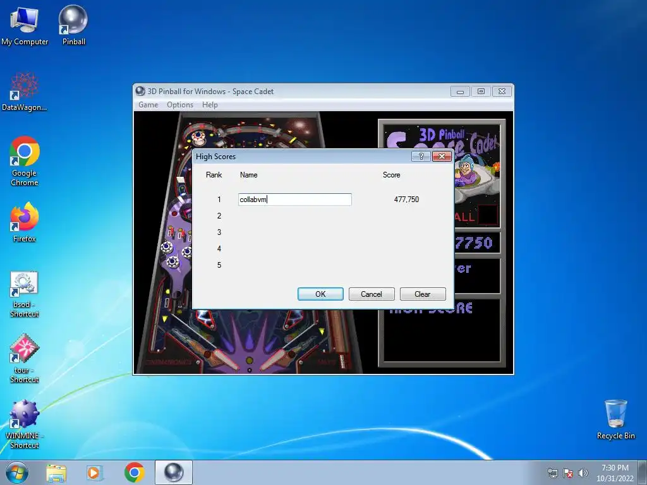This screenshot has height=485, width=647.
Task: Click the Score column header
Action: tap(391, 175)
